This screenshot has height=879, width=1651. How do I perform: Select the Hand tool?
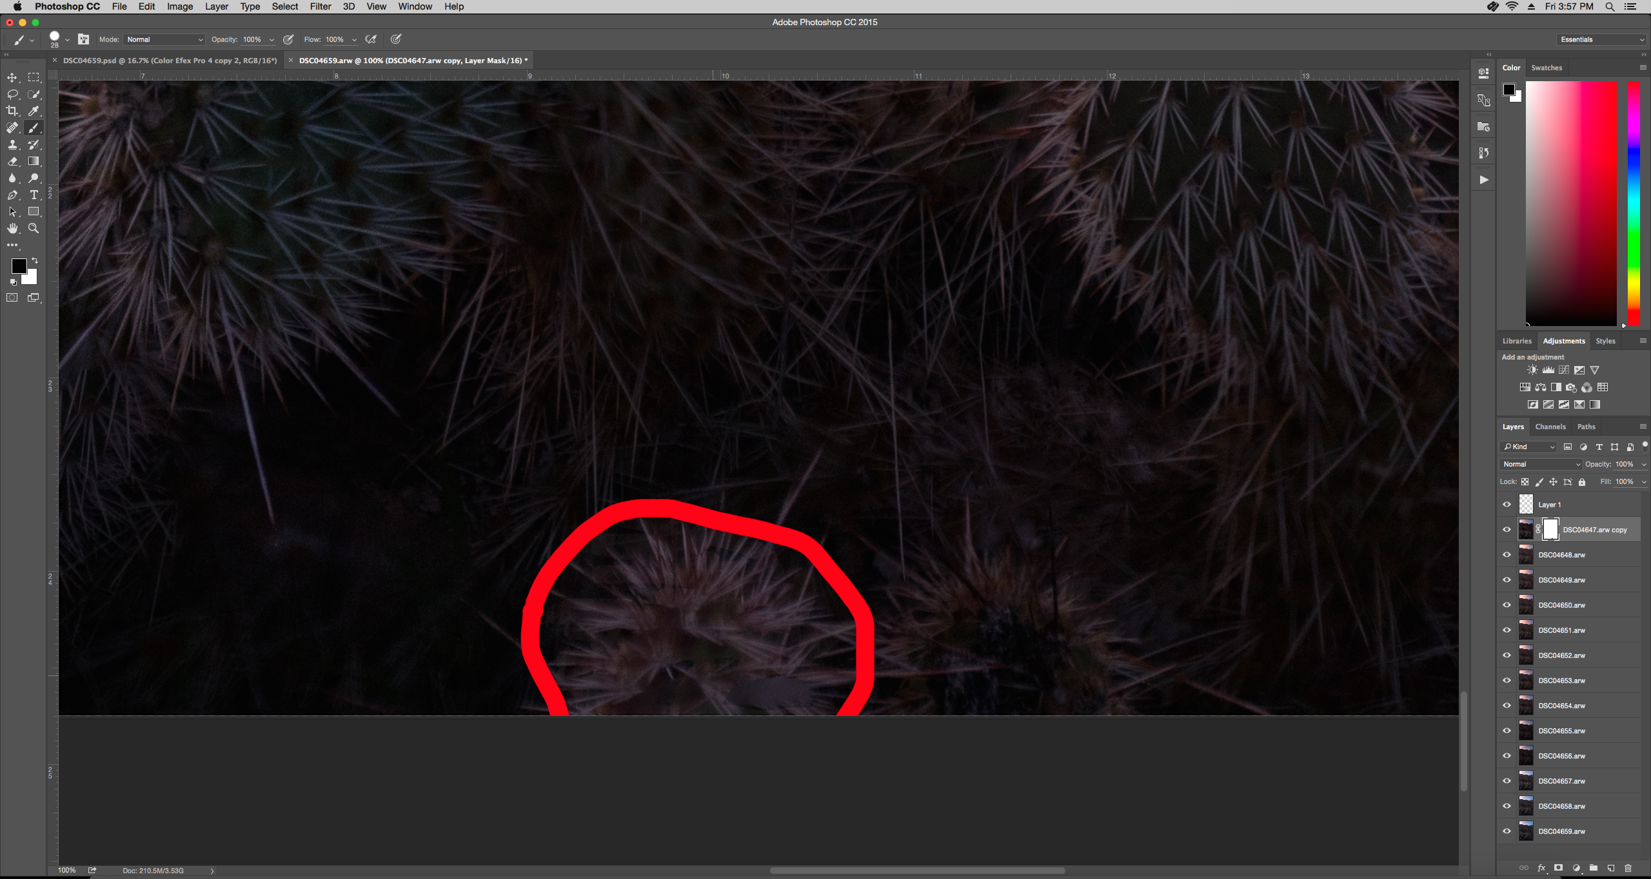tap(12, 228)
